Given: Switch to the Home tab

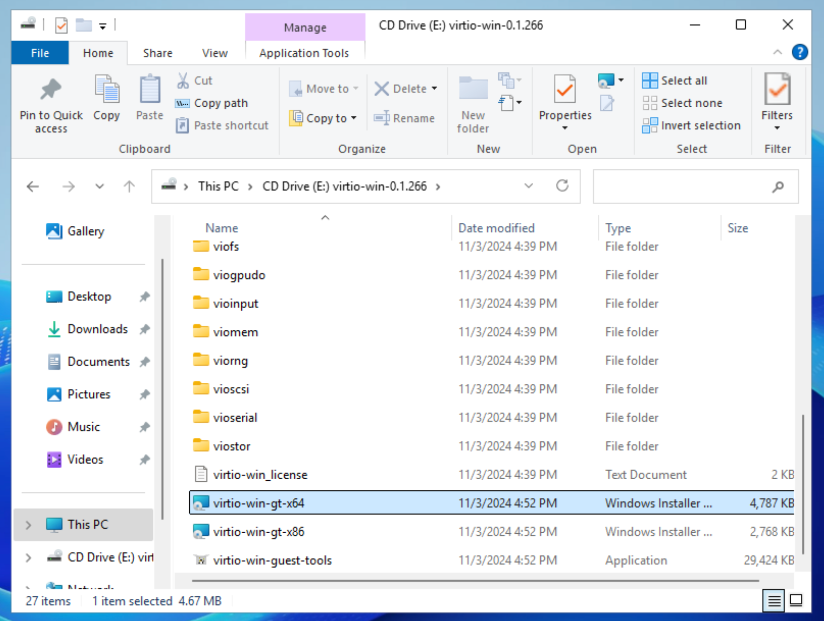Looking at the screenshot, I should [x=98, y=53].
